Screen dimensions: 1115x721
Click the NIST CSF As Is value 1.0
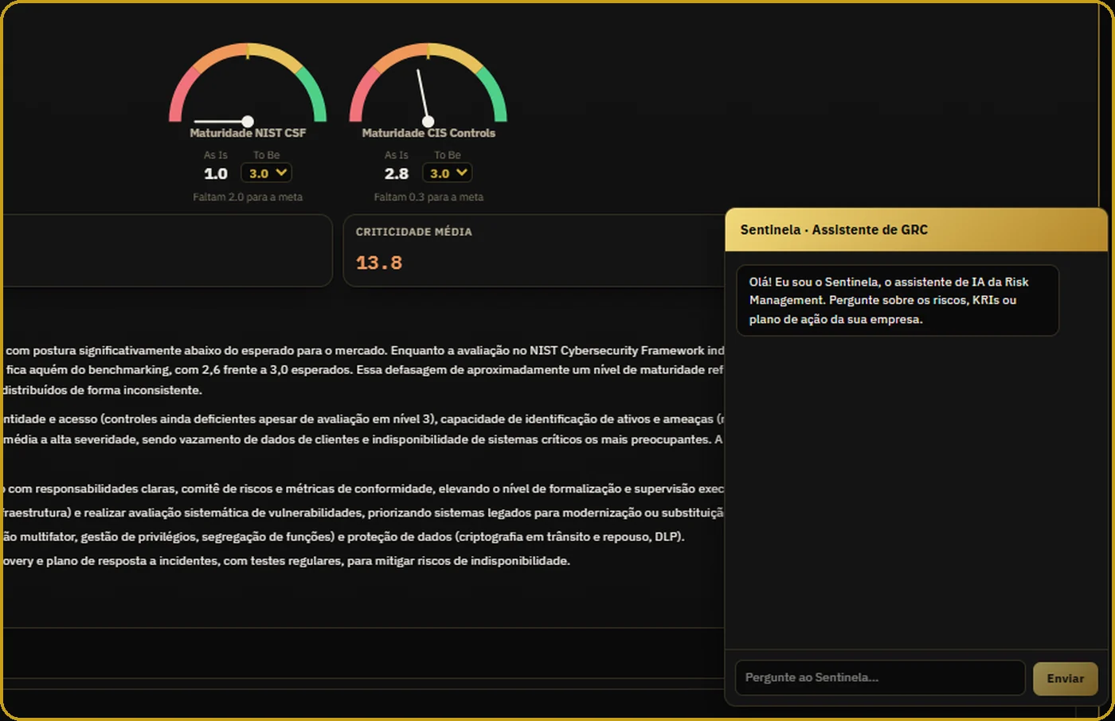[x=216, y=173]
